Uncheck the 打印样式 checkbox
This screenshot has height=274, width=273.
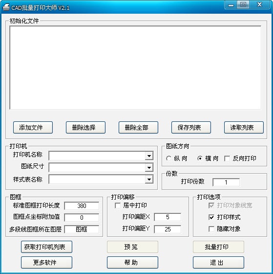(x=211, y=217)
